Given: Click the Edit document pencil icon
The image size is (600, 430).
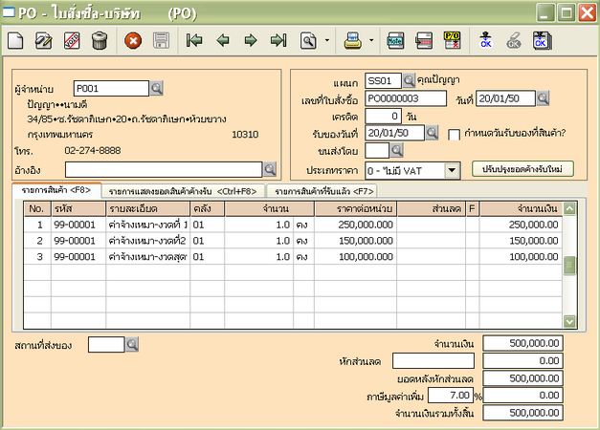Looking at the screenshot, I should click(43, 40).
